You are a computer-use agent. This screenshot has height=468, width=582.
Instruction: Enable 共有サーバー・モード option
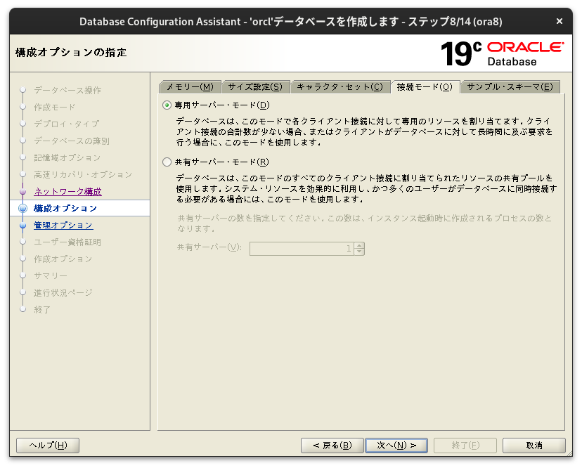coord(166,162)
